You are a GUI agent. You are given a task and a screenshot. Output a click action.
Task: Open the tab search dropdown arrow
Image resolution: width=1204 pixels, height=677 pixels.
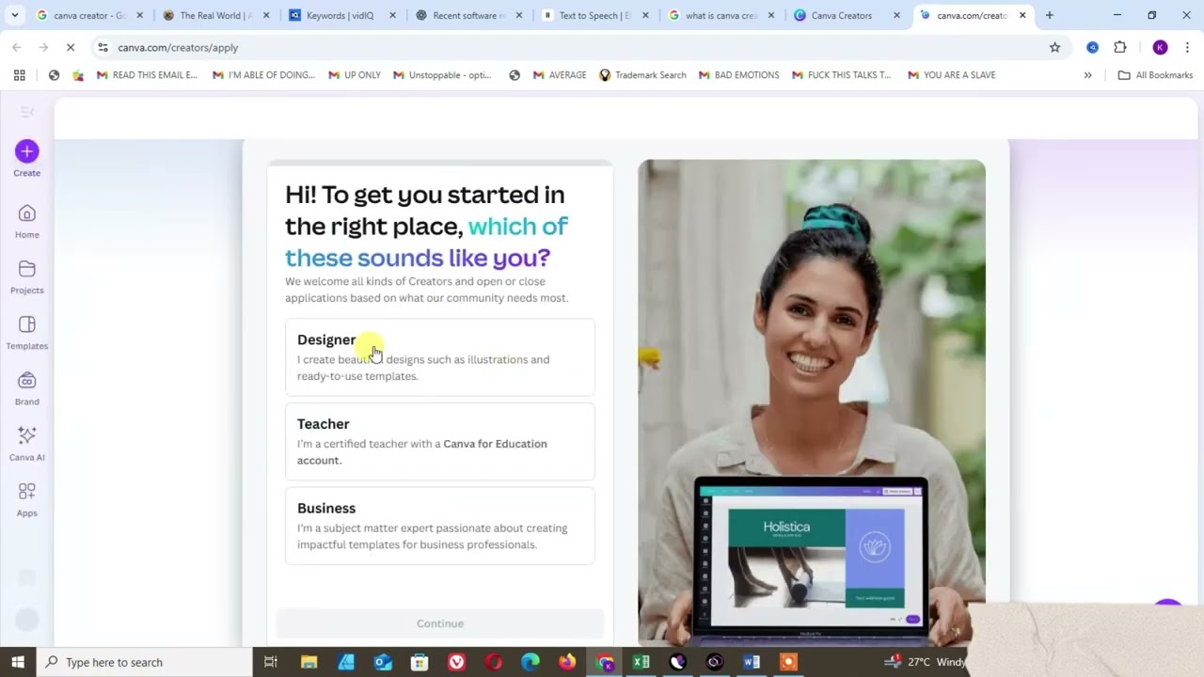tap(14, 15)
